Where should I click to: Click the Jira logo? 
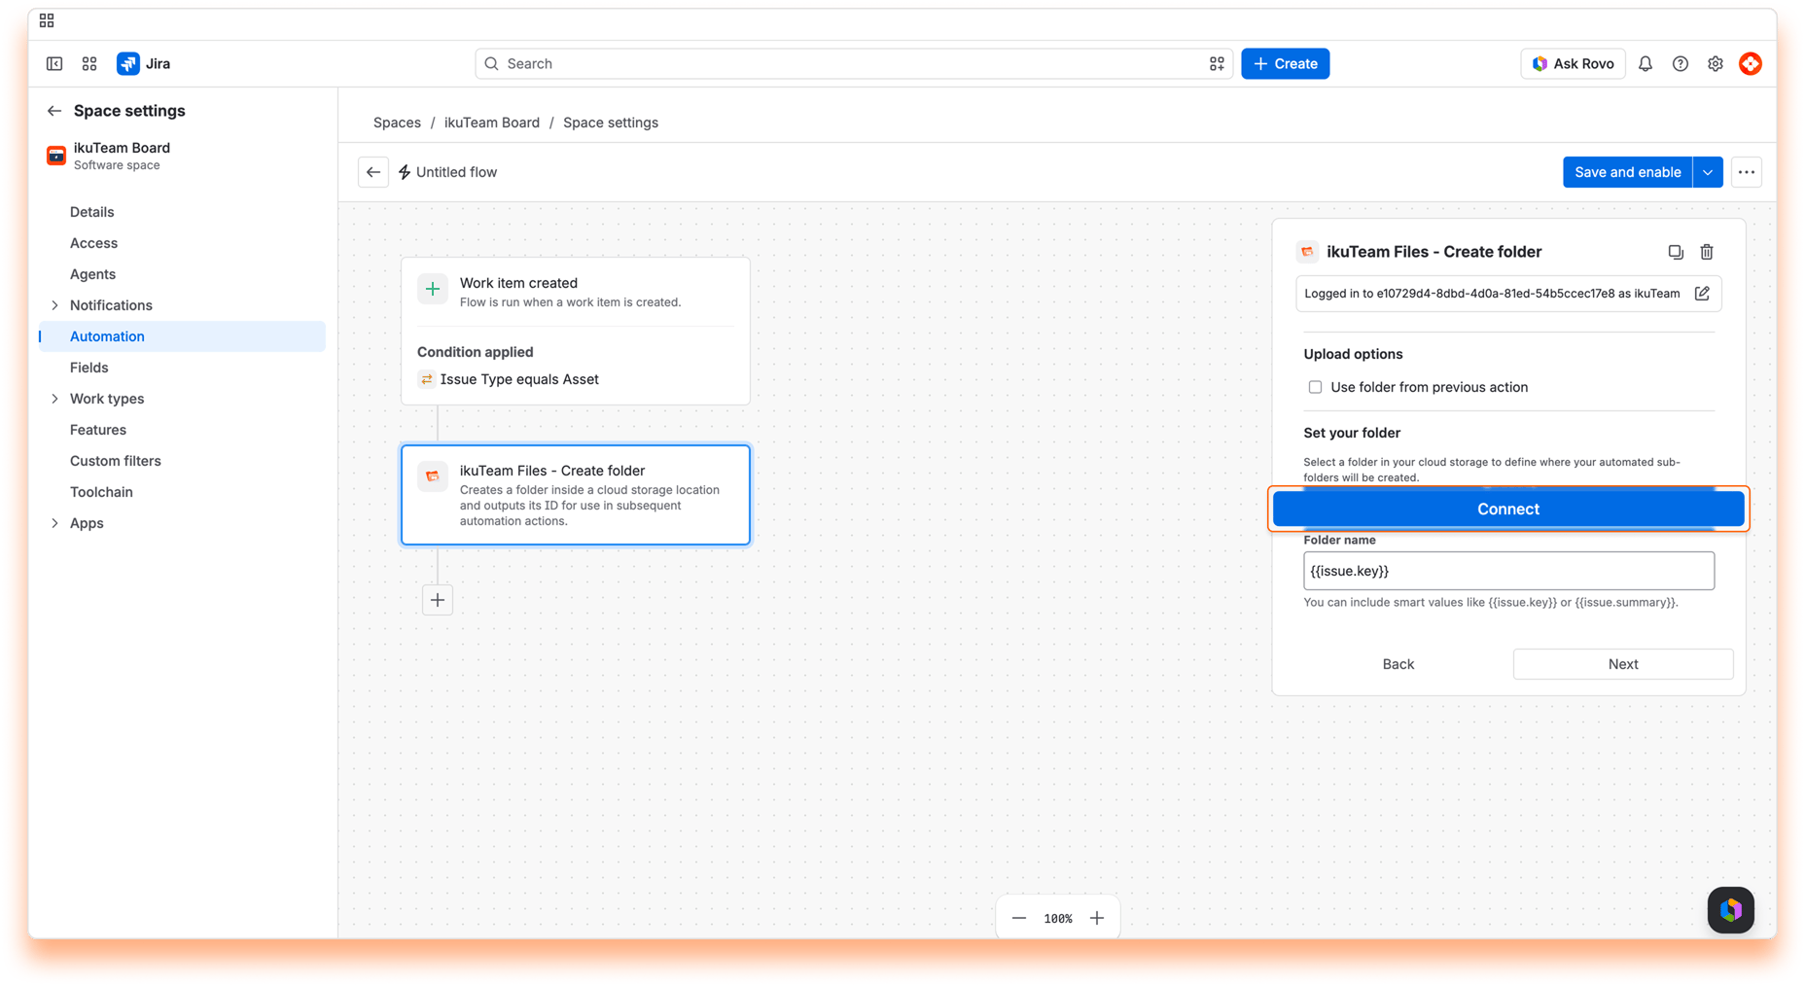[144, 63]
